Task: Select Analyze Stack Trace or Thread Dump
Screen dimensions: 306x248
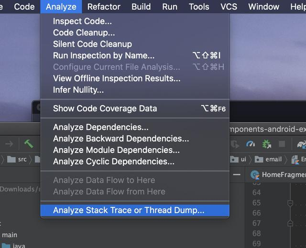Action: click(x=129, y=210)
